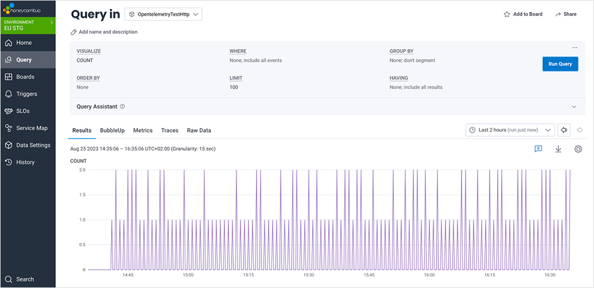Open graph settings gear icon
Screen dimensions: 594x288
578,149
